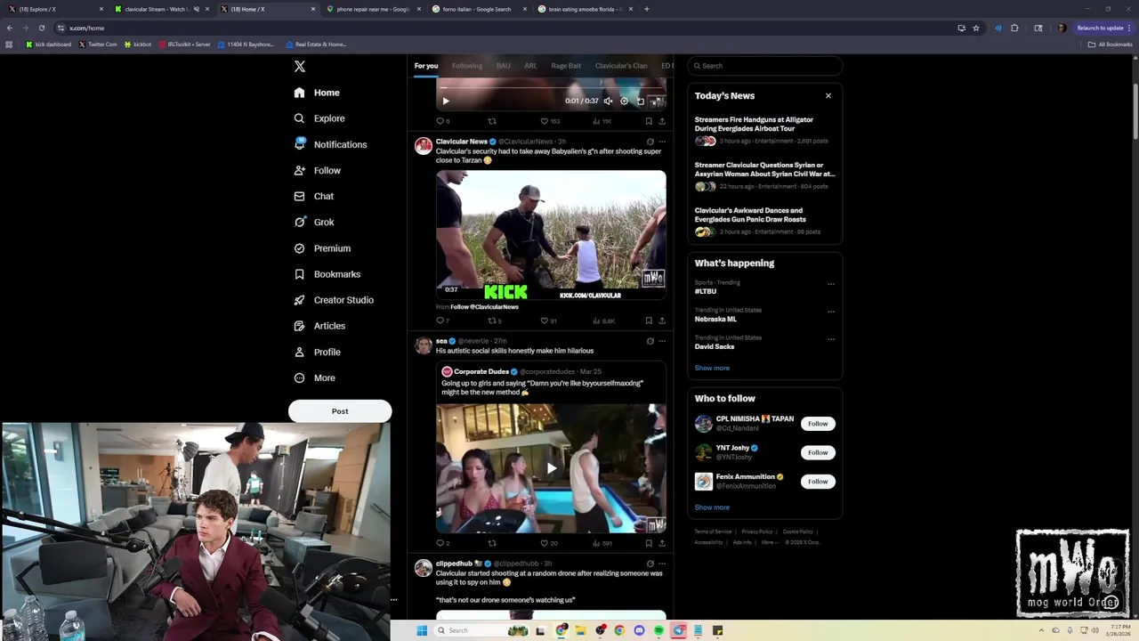Open options for #LTBU trend

831,284
